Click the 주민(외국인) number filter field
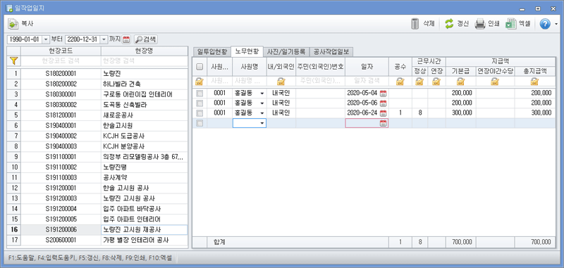Image resolution: width=564 pixels, height=268 pixels. (x=321, y=82)
